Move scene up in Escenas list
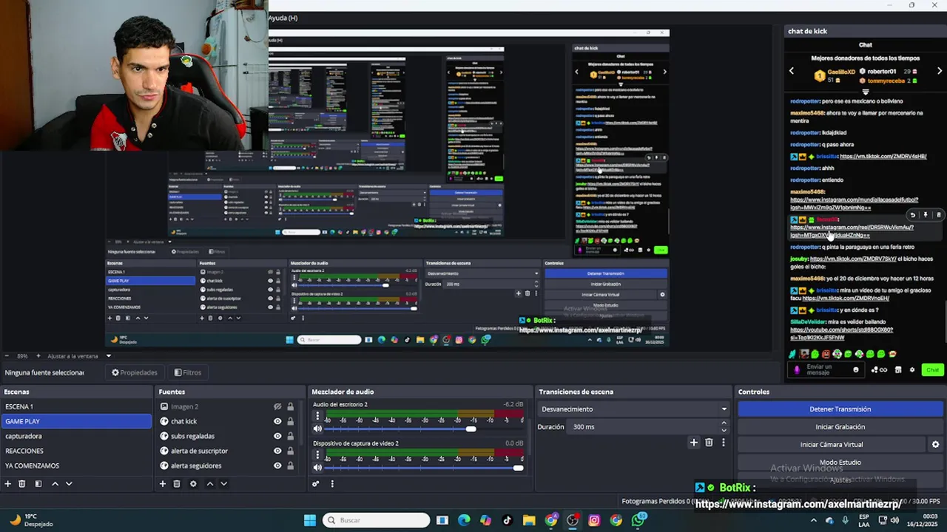Image resolution: width=947 pixels, height=532 pixels. point(55,484)
